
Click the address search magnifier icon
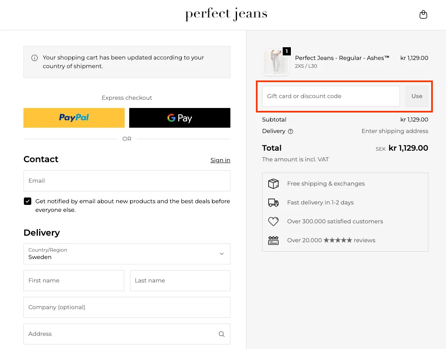click(221, 334)
